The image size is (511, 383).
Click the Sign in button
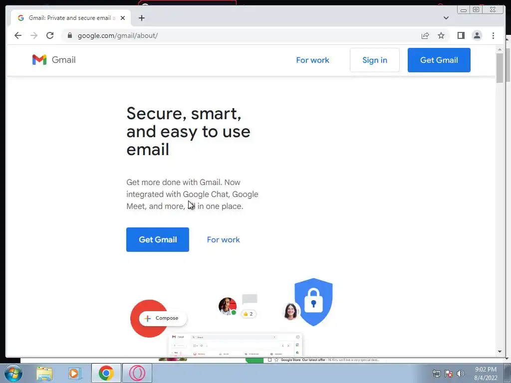point(374,60)
